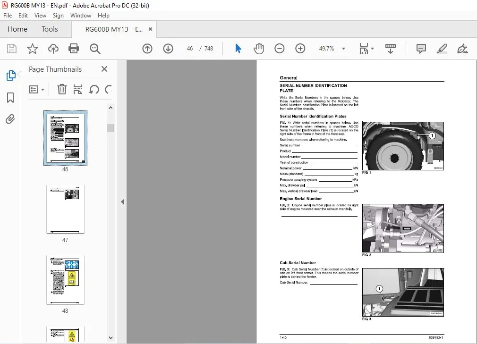Click the print pages thumbnail icon

pyautogui.click(x=77, y=89)
